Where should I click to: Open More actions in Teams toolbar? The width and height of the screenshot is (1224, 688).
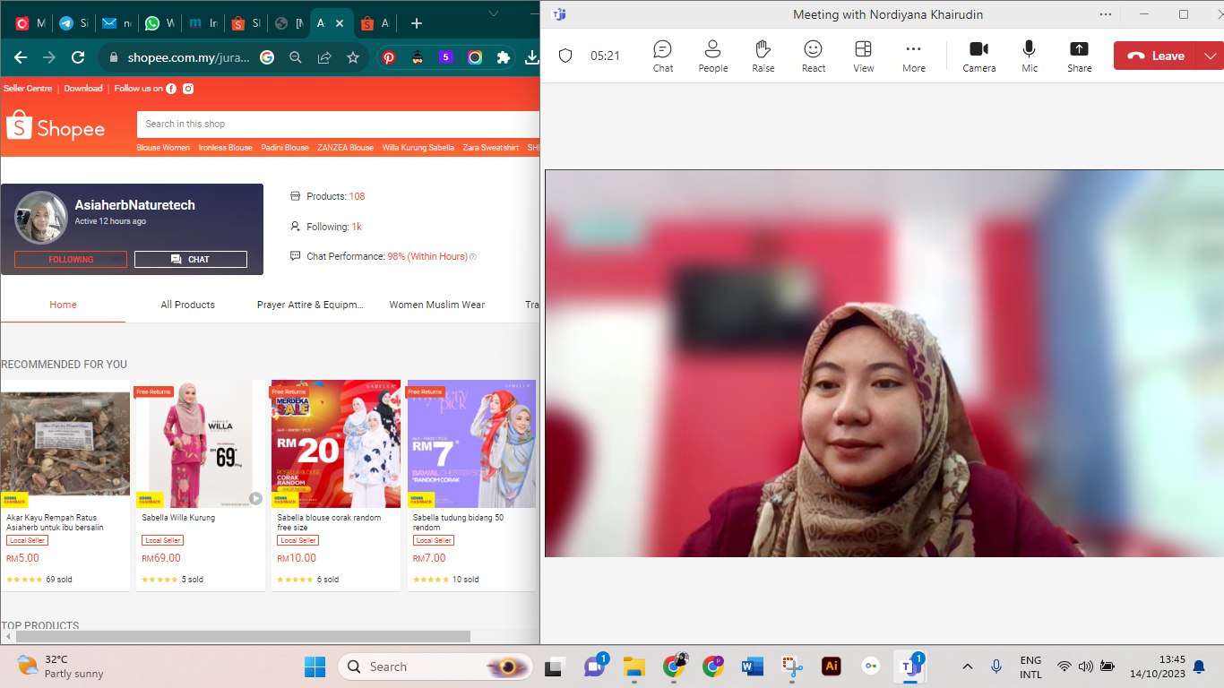coord(913,56)
